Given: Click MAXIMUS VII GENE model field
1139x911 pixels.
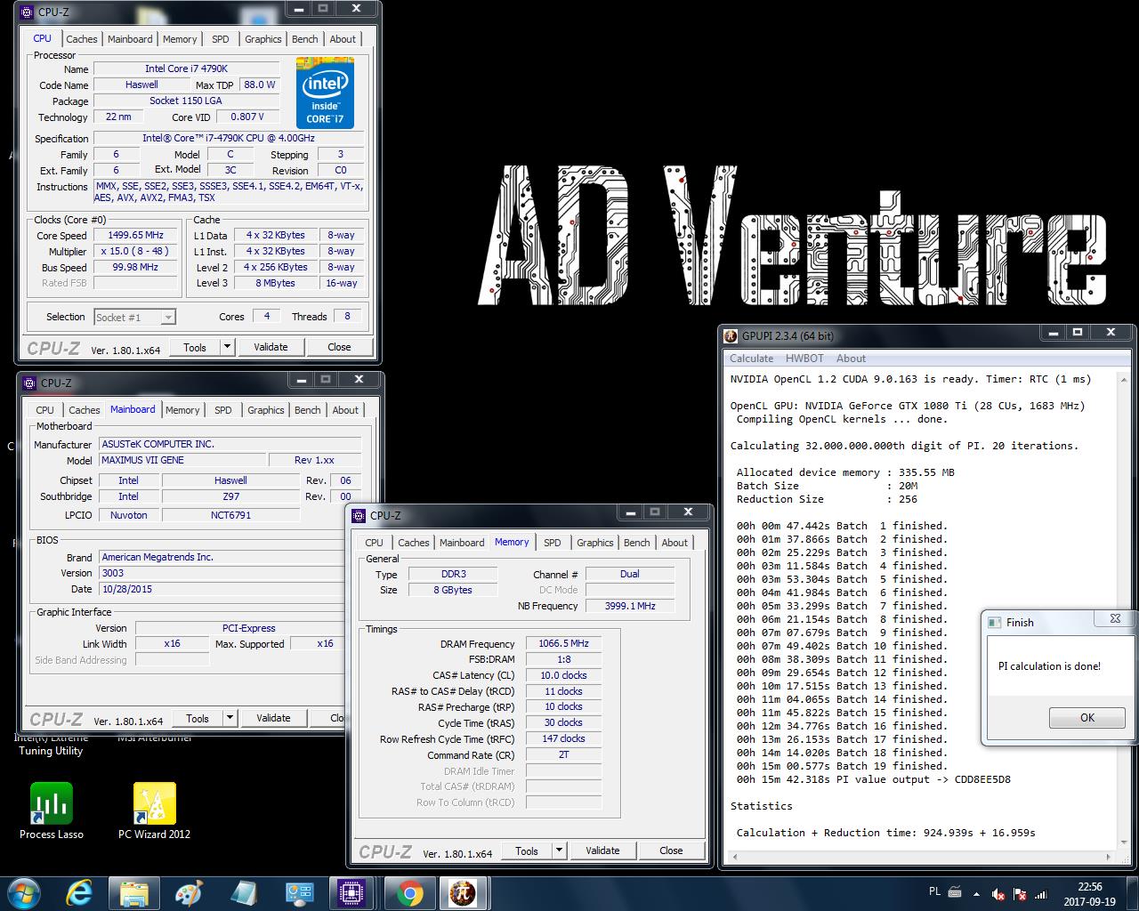Looking at the screenshot, I should [x=182, y=460].
